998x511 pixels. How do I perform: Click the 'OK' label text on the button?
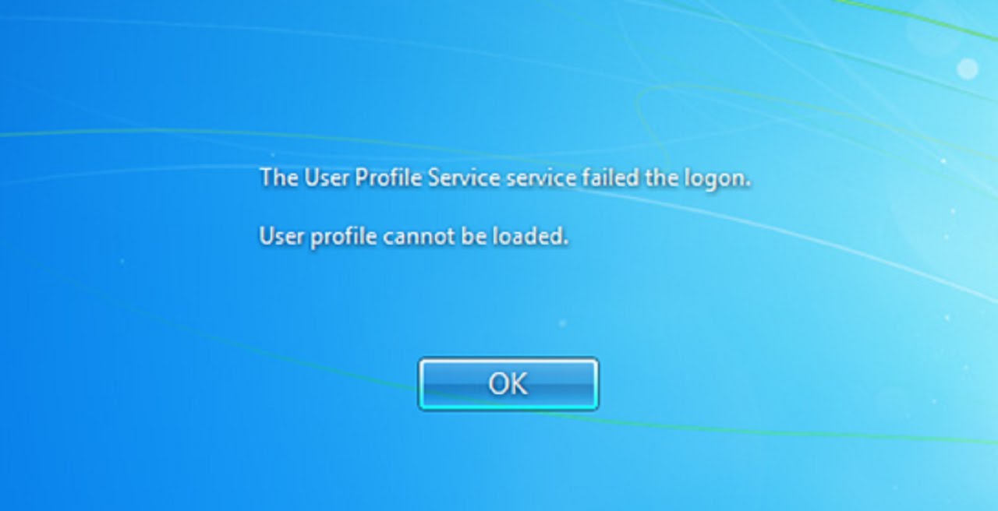click(x=508, y=383)
